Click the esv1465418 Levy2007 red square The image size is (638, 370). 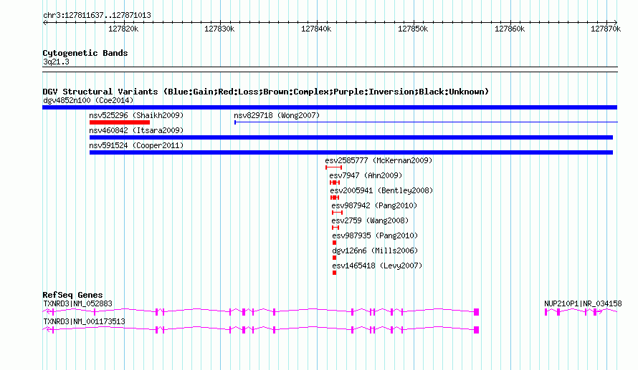[335, 273]
